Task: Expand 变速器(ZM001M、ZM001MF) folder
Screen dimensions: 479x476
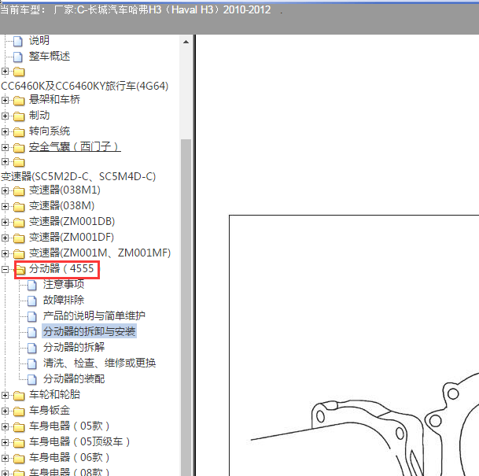Action: pyautogui.click(x=5, y=253)
